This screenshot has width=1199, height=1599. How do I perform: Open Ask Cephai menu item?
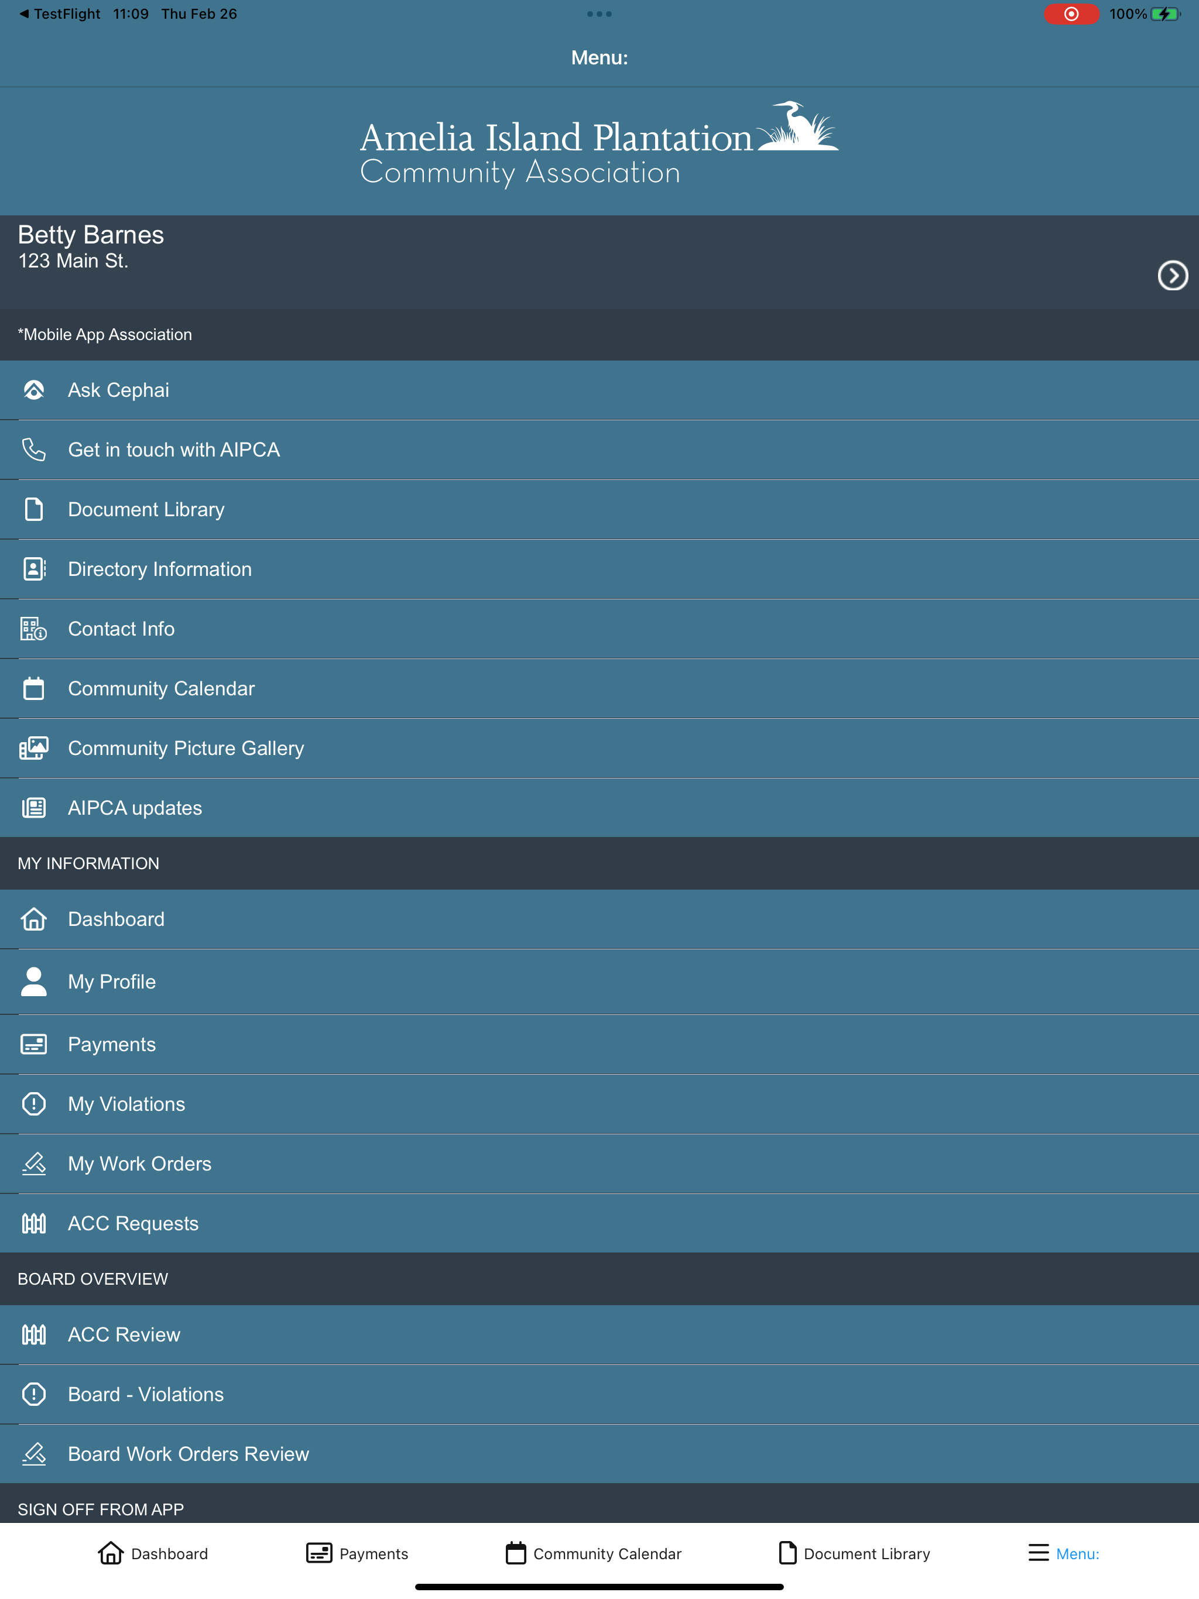[x=599, y=390]
